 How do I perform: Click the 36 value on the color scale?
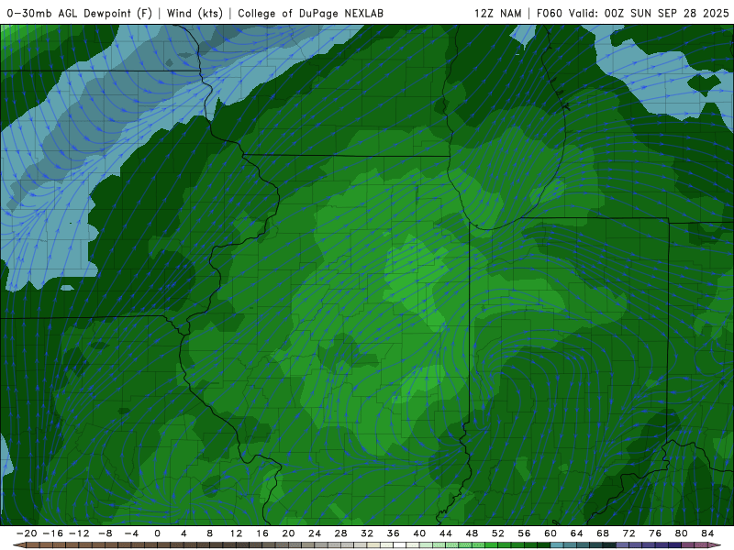click(394, 533)
